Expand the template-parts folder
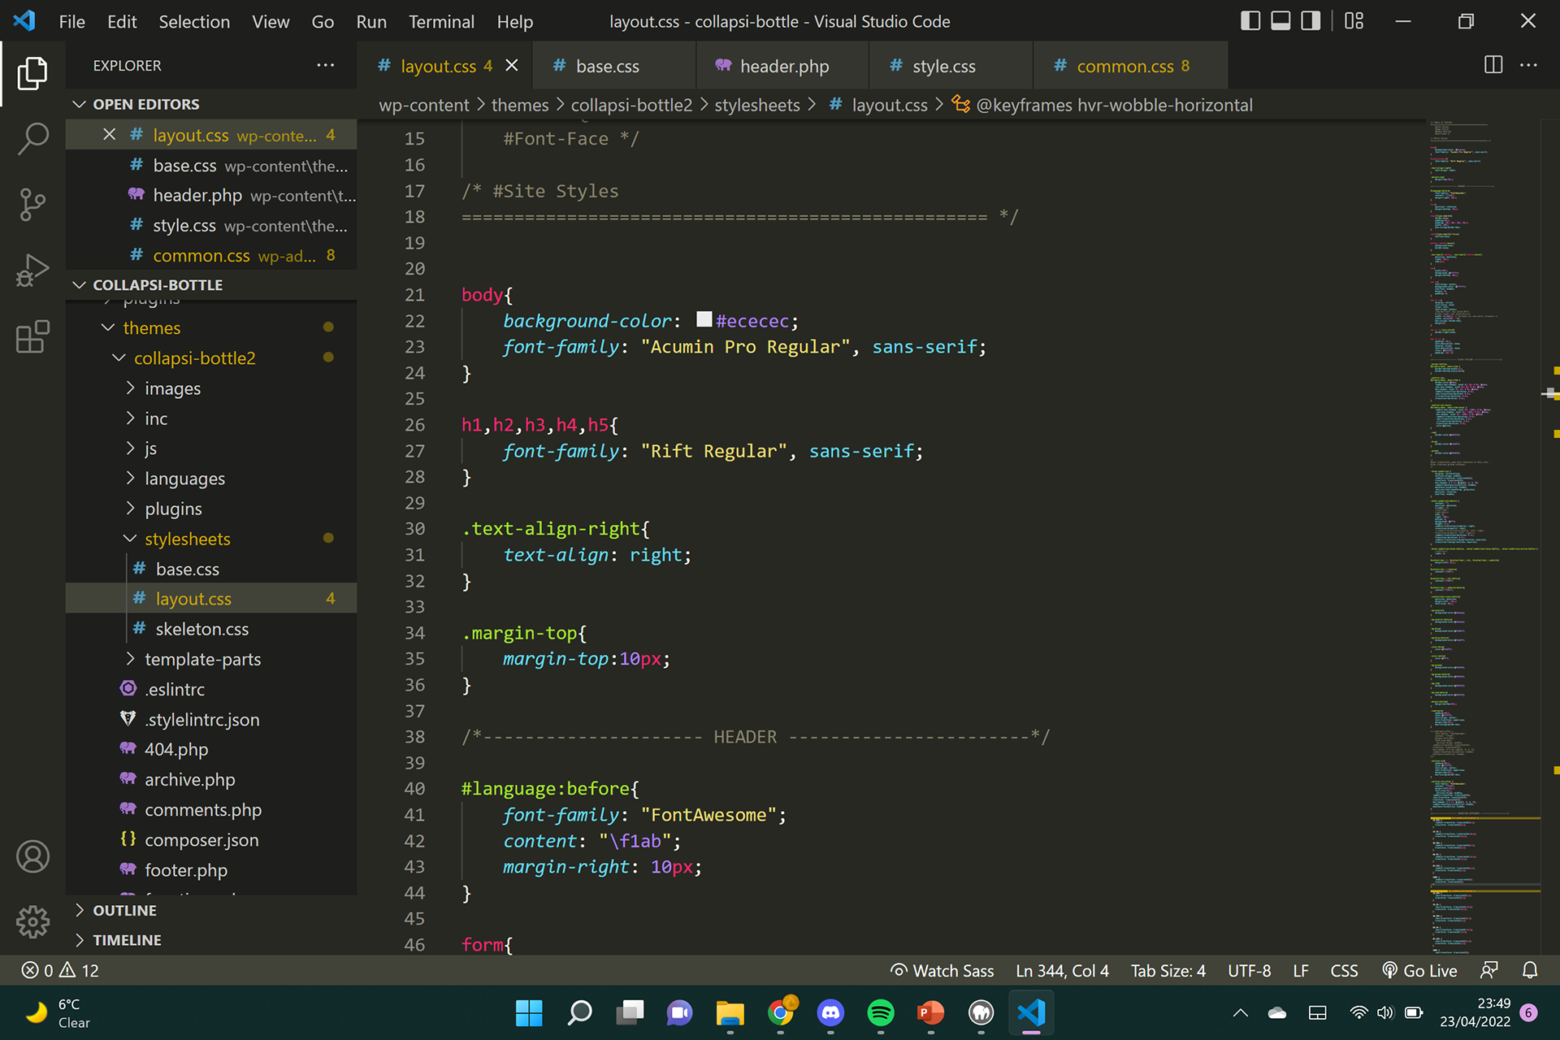 (x=130, y=659)
